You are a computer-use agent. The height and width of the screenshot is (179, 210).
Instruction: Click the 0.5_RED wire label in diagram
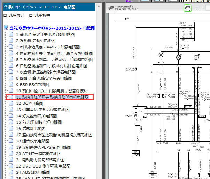tap(169, 47)
